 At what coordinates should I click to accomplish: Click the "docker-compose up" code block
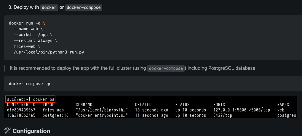click(153, 84)
